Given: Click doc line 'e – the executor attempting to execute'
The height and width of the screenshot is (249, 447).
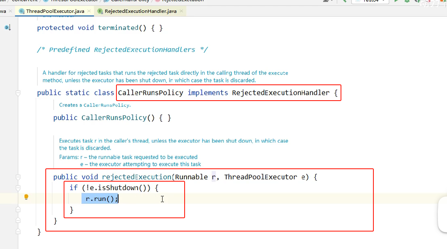Looking at the screenshot, I should pyautogui.click(x=141, y=164).
